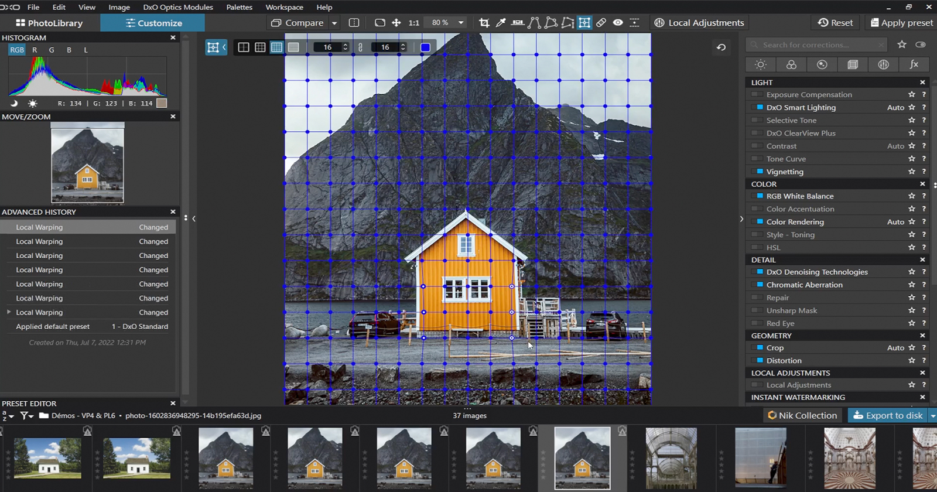Click the Export to disk button
The image size is (937, 492).
pos(888,415)
